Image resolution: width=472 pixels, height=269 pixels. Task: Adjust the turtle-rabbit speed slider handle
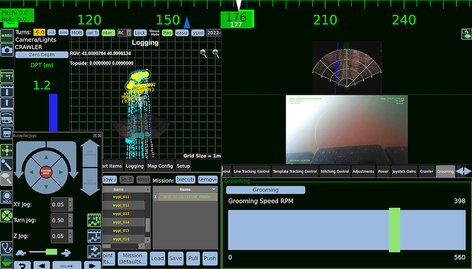(51, 252)
